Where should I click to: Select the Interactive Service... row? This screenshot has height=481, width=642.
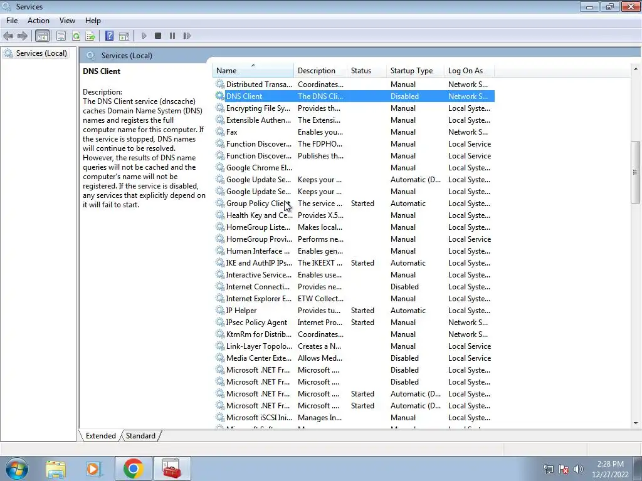(354, 275)
